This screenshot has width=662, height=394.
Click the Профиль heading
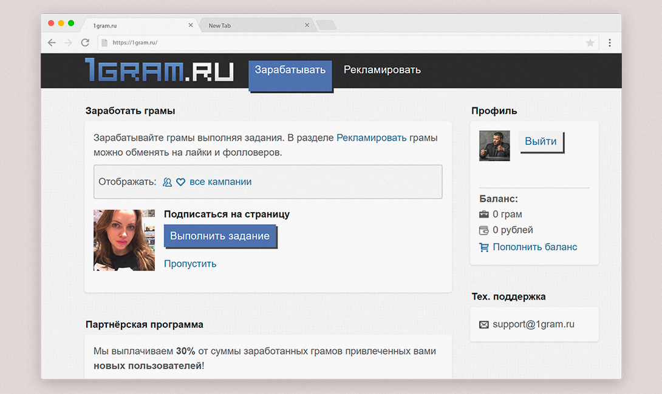tap(494, 111)
